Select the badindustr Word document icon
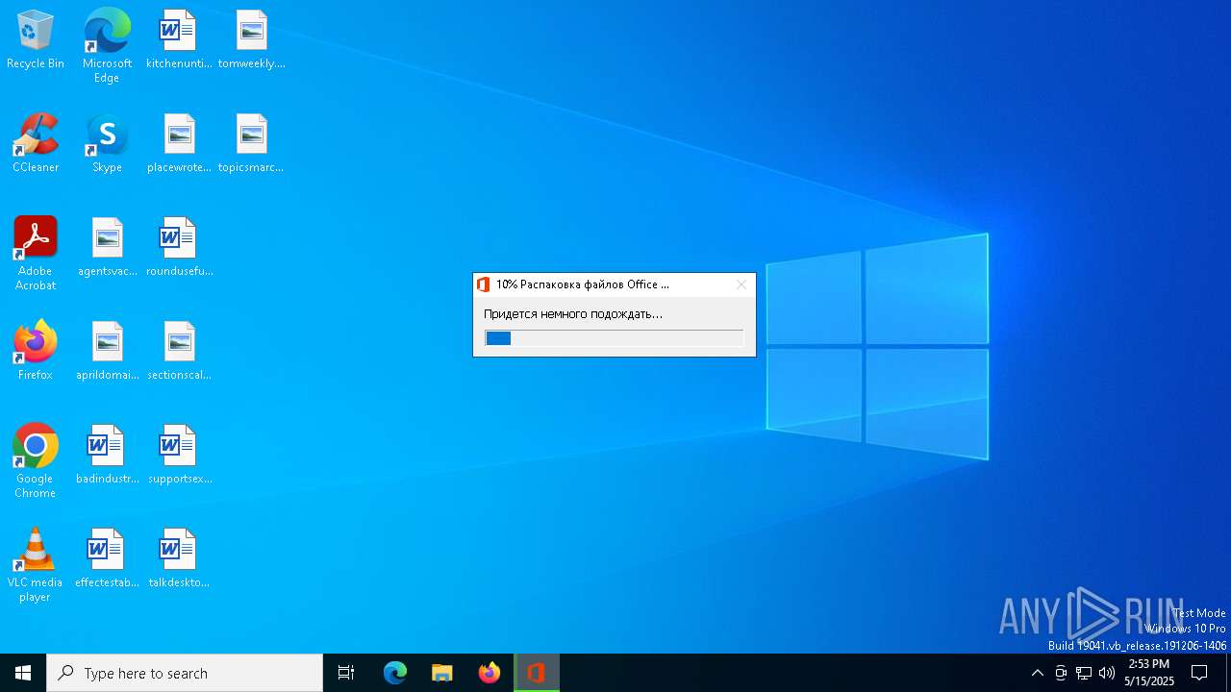 tap(107, 456)
